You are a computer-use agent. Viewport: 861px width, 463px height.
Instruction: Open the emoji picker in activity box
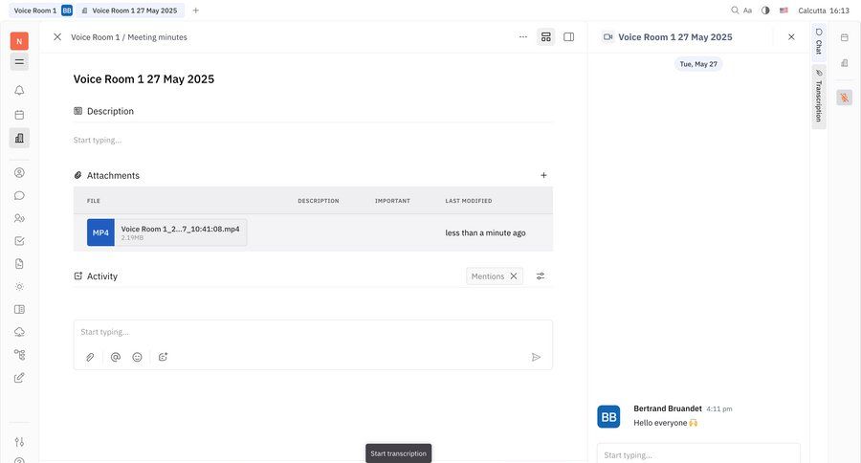[137, 357]
